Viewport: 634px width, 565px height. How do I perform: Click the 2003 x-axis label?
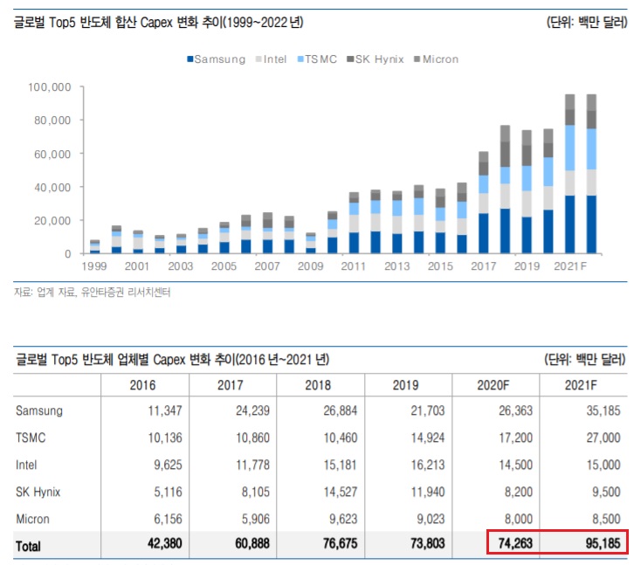pos(181,266)
